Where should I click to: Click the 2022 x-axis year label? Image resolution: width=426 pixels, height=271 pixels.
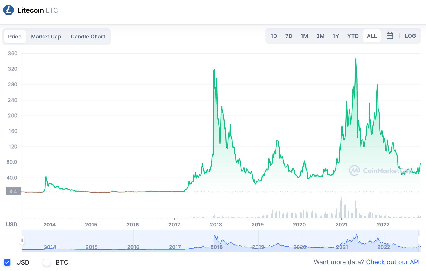tap(383, 225)
